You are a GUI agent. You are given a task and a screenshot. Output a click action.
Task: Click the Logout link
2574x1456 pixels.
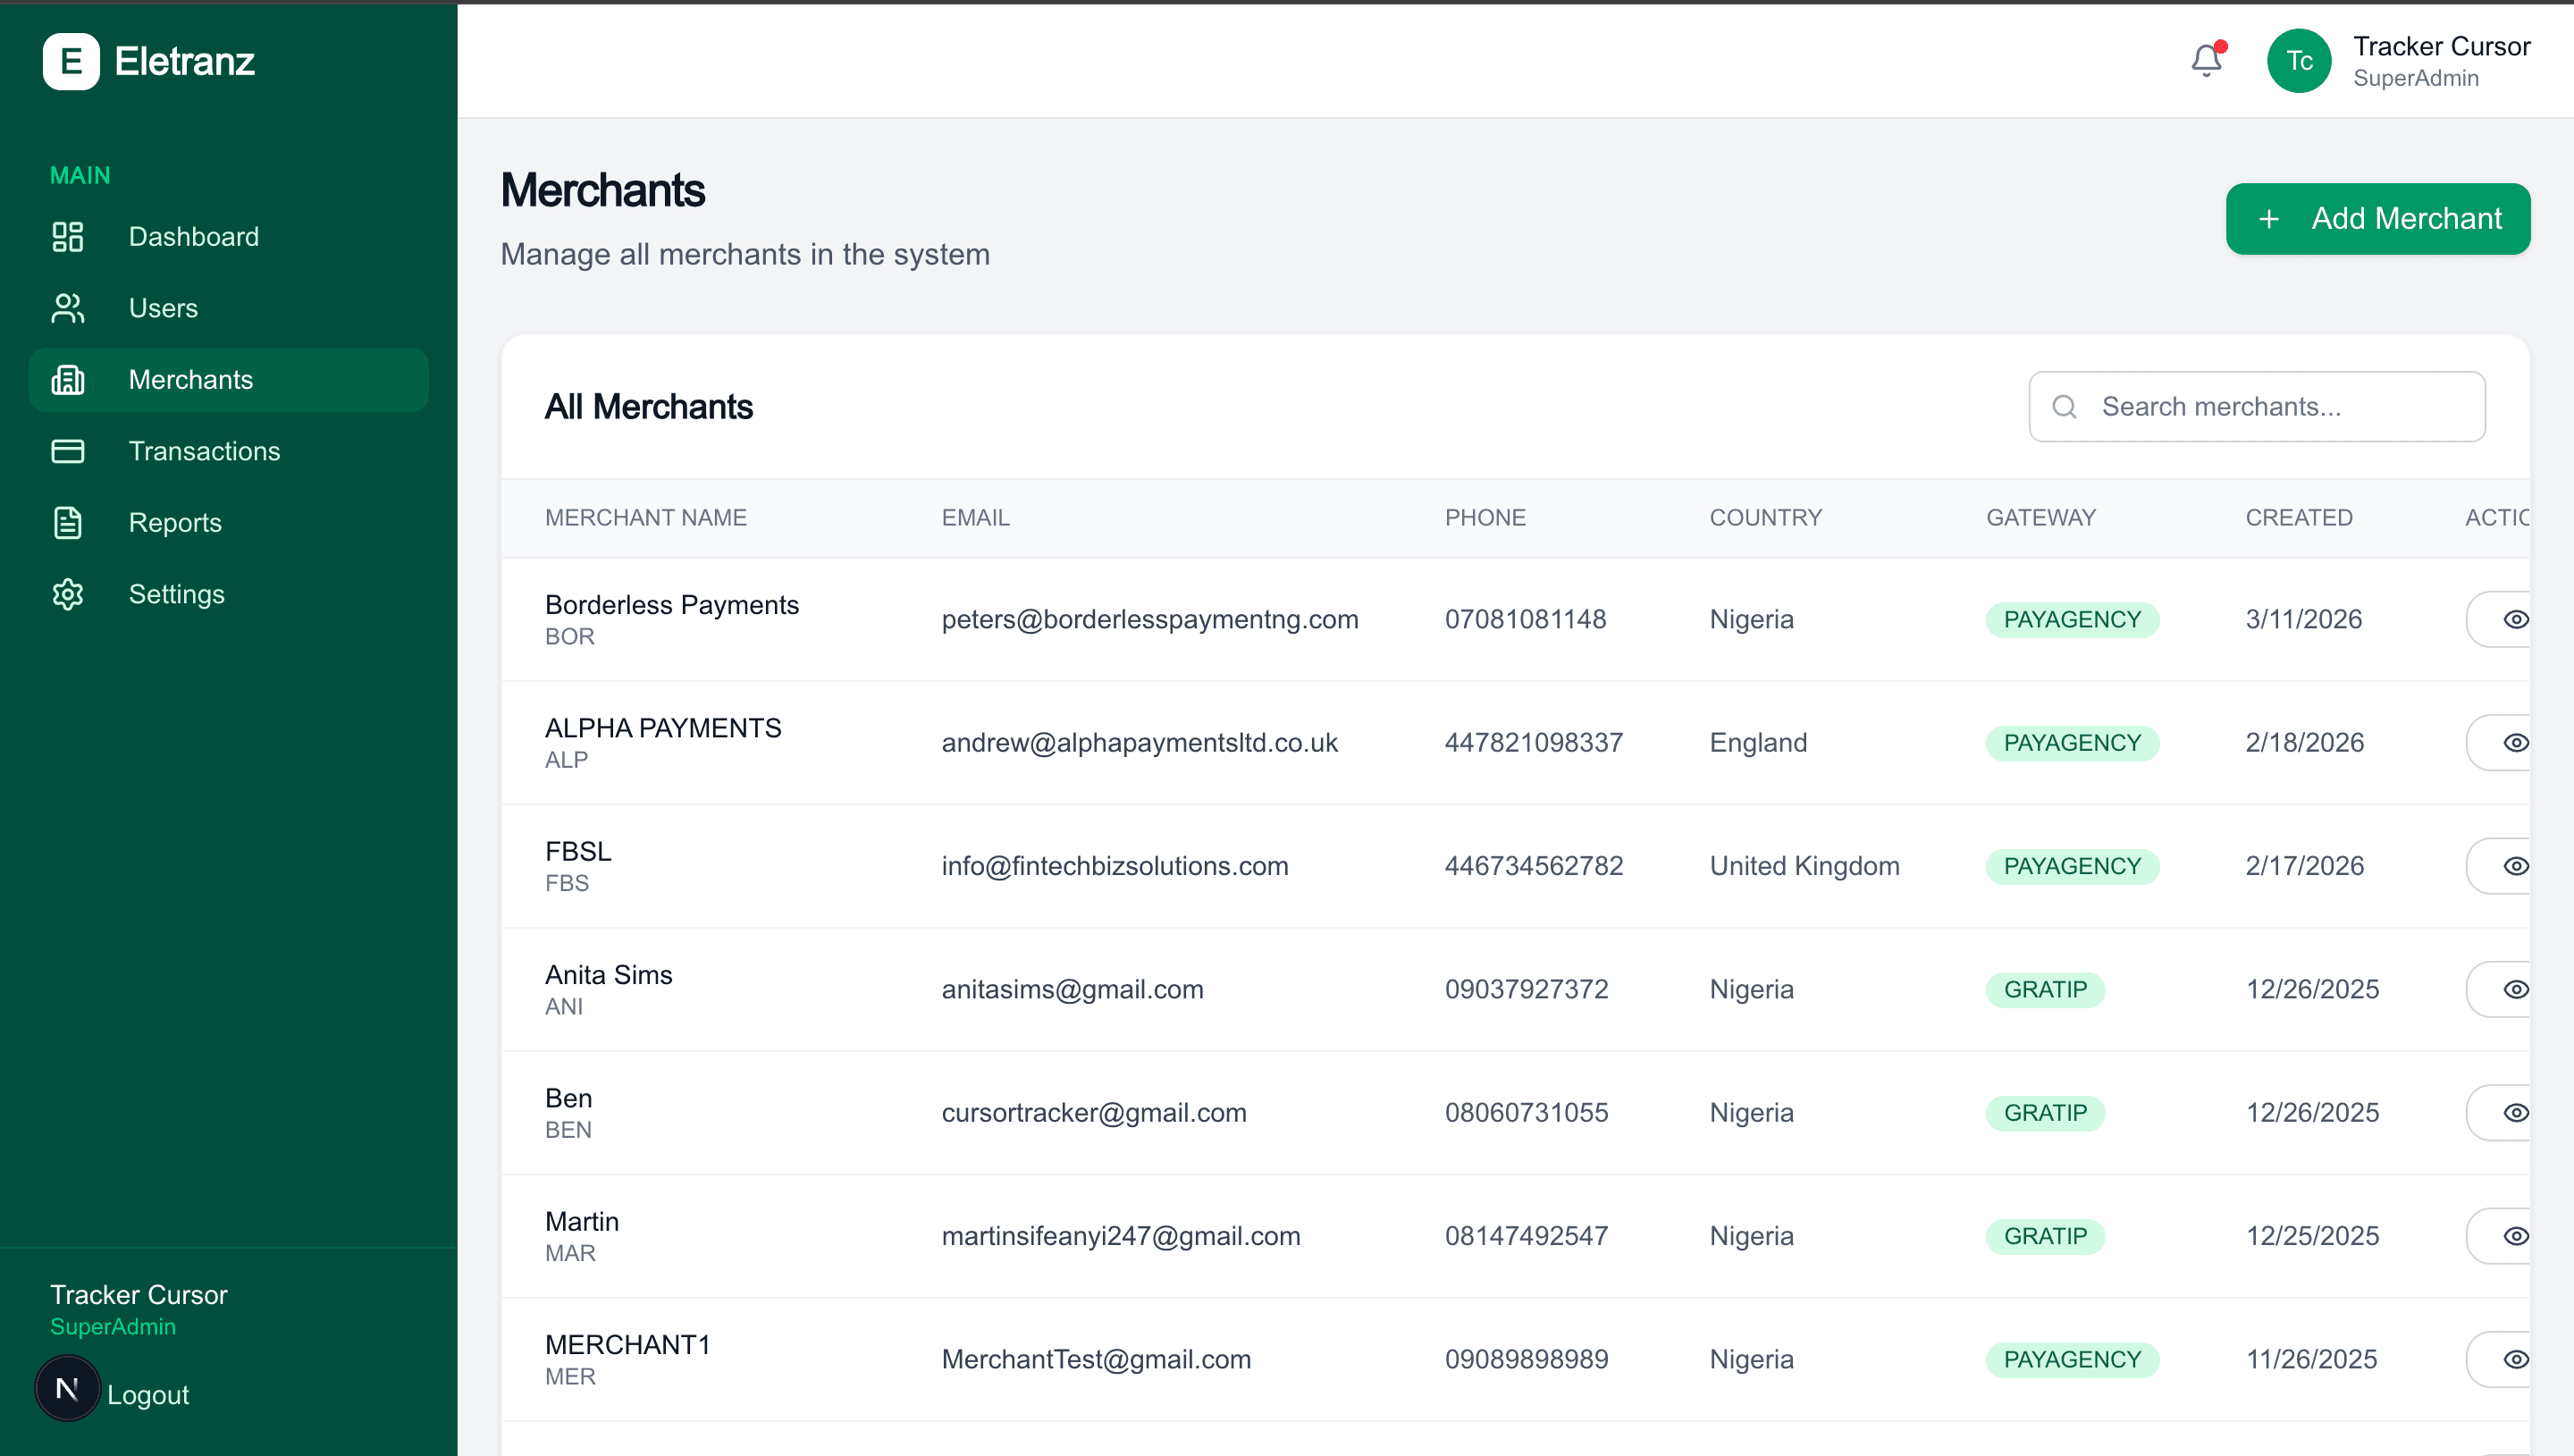point(147,1394)
